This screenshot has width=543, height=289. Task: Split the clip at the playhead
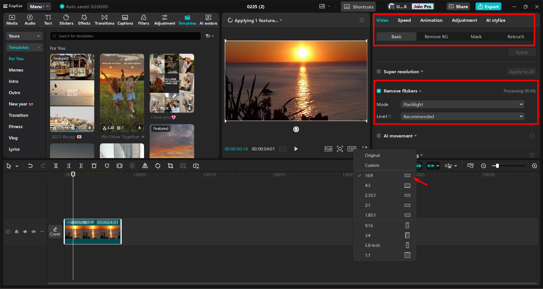point(56,166)
